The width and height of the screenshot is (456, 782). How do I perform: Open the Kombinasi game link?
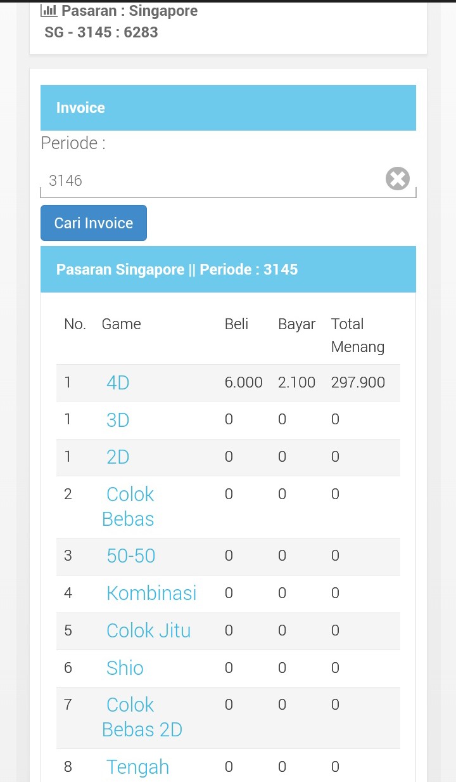tap(151, 593)
